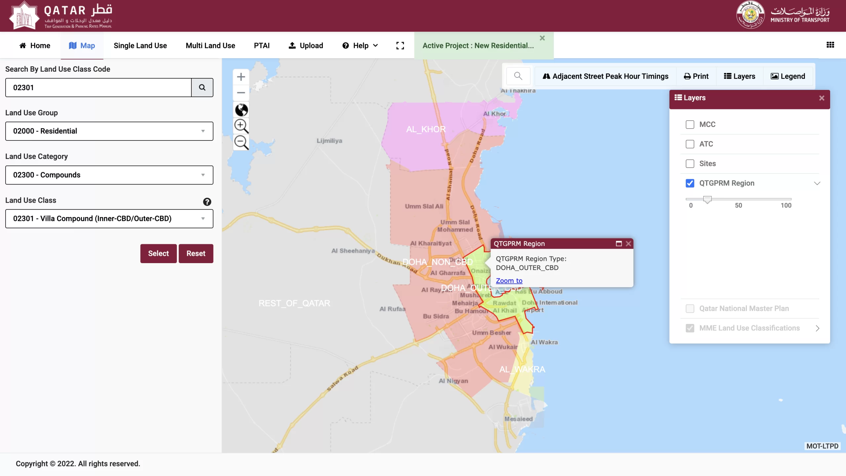Go to the Home tab
This screenshot has height=476, width=846.
(x=35, y=46)
